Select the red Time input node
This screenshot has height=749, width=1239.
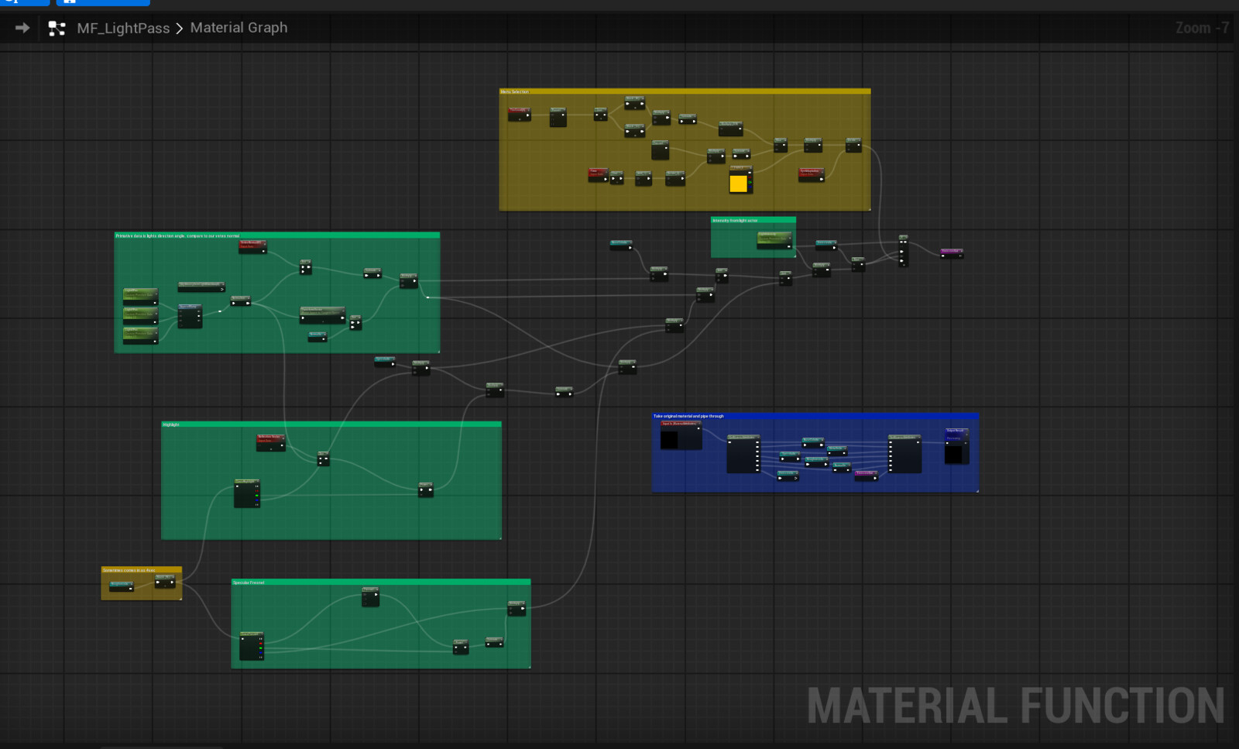click(598, 174)
